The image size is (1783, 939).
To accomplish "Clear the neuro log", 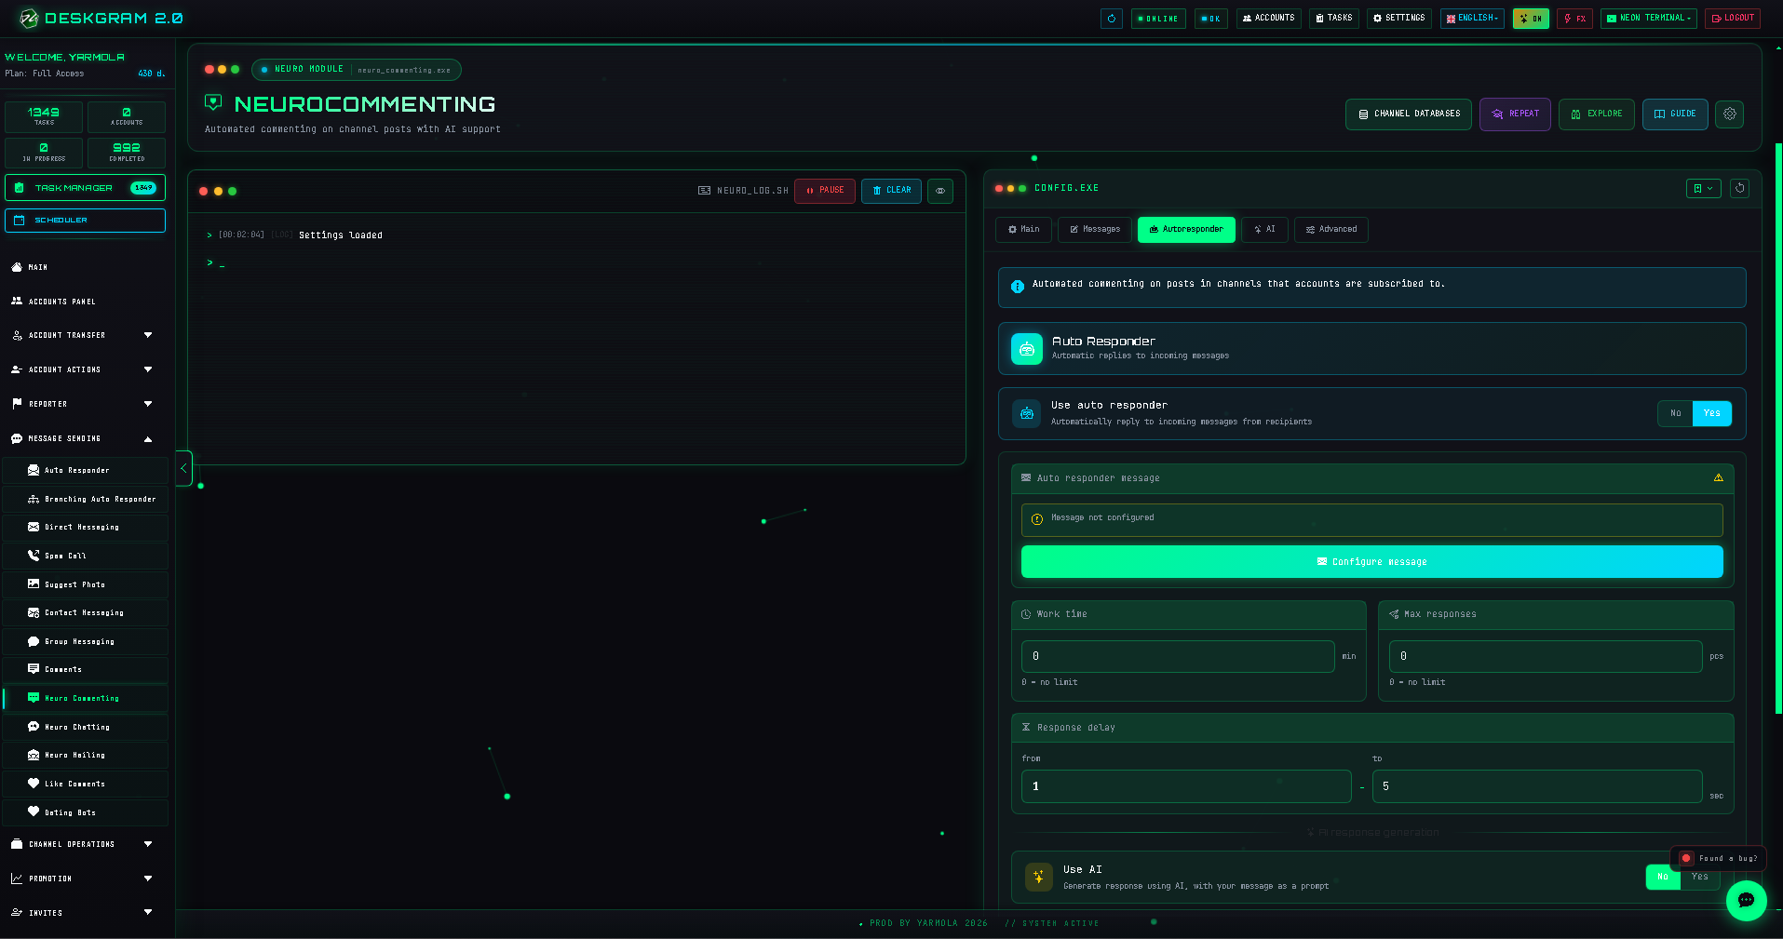I will coord(891,191).
